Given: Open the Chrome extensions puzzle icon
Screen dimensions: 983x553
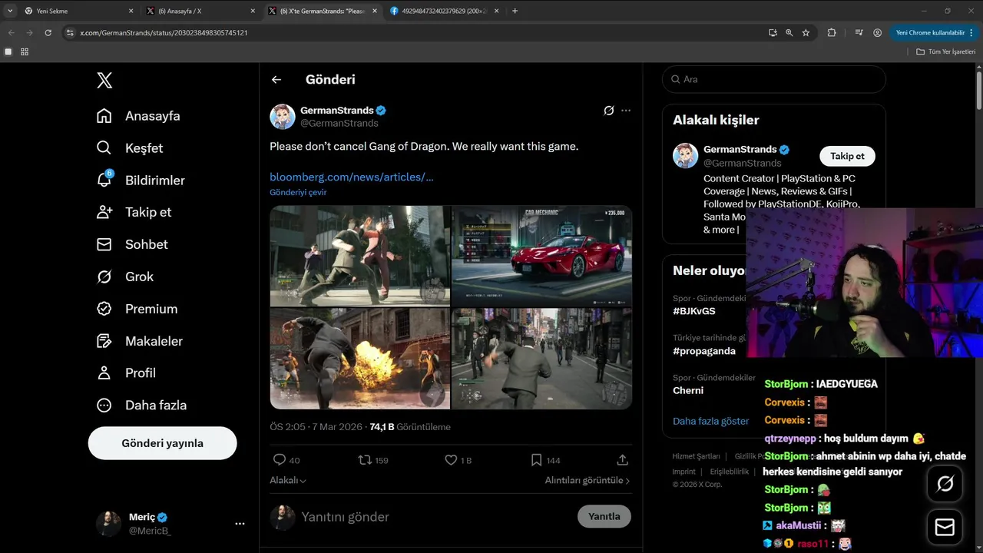Looking at the screenshot, I should coord(832,33).
